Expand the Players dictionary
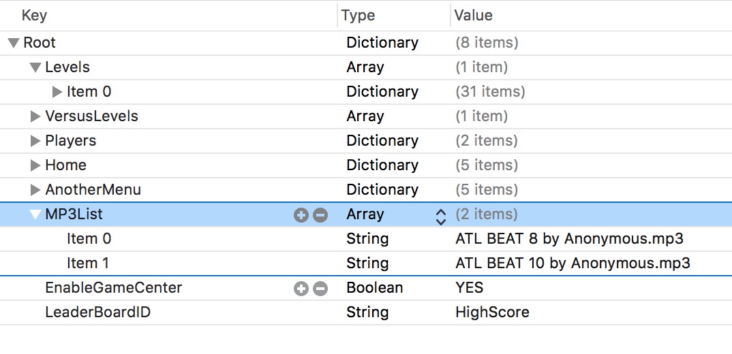The height and width of the screenshot is (354, 732). coord(35,141)
